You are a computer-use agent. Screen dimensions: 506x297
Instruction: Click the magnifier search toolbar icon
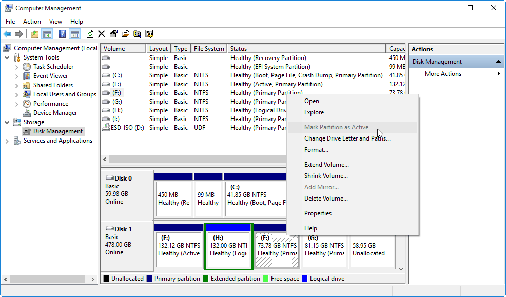point(137,33)
